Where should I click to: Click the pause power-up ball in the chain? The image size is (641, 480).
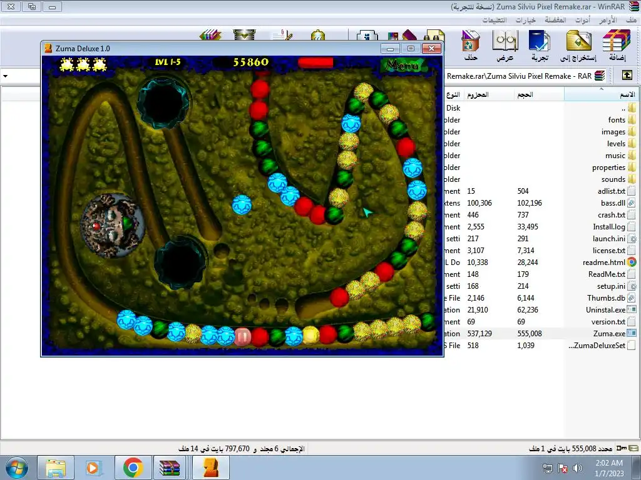(x=242, y=337)
